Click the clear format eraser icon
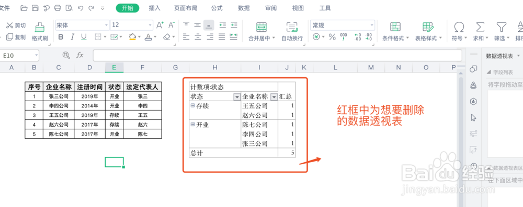This screenshot has height=207, width=523. pos(167,37)
